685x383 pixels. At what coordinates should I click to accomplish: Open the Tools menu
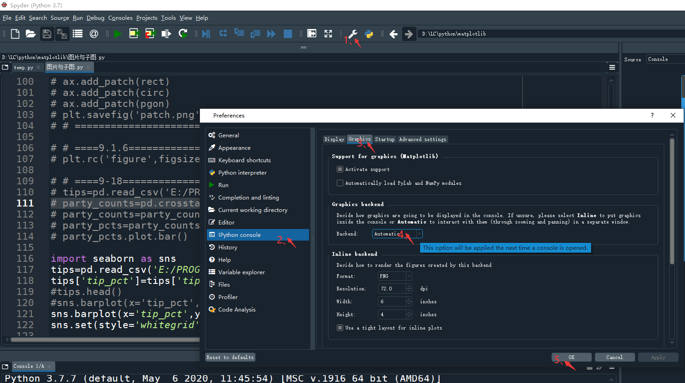coord(169,18)
